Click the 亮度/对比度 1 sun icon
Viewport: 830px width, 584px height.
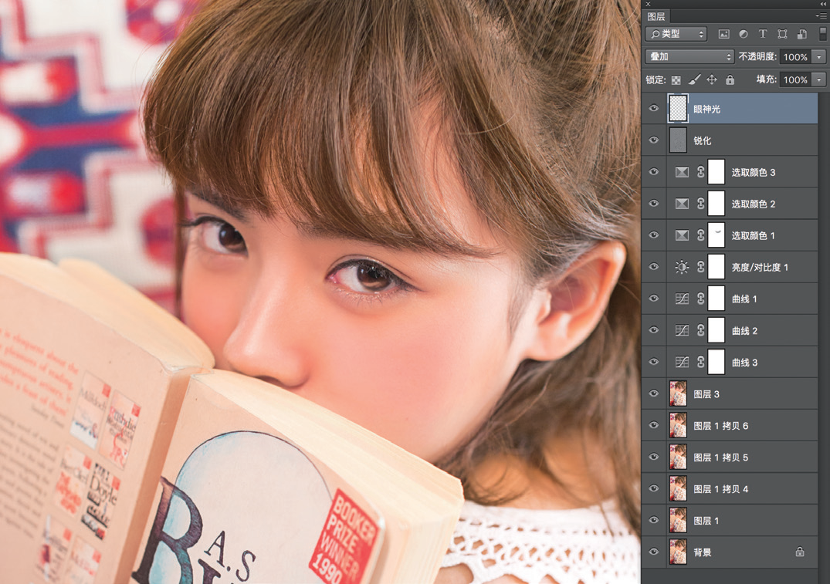pyautogui.click(x=682, y=267)
